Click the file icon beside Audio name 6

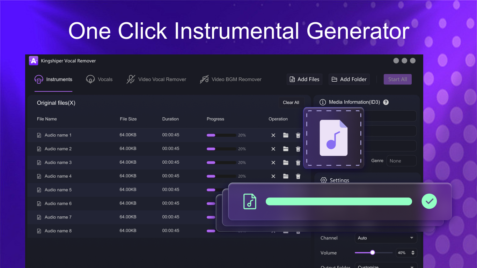pos(39,203)
